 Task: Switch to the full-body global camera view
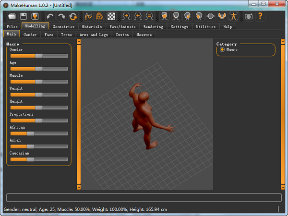233,16
